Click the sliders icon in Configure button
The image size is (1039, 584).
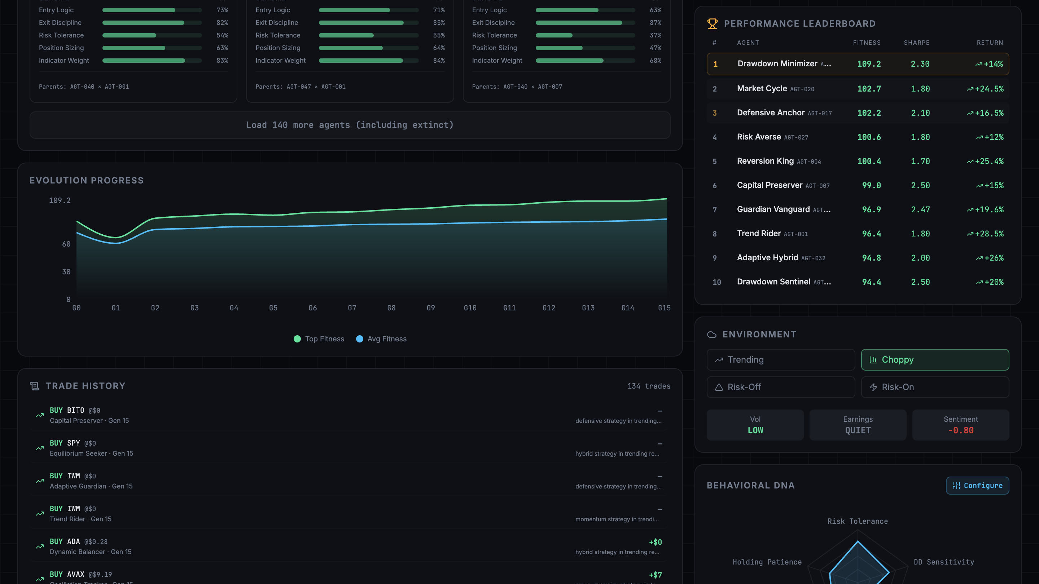(x=956, y=486)
